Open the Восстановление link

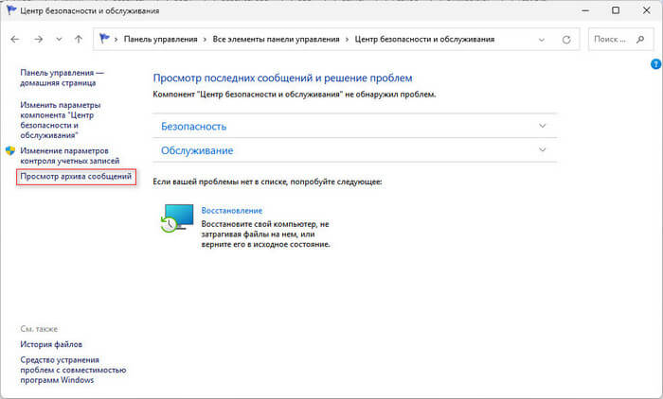click(231, 210)
